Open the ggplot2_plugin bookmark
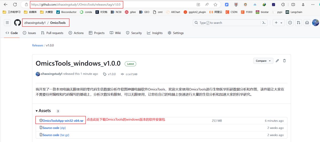Viewport: 320px width, 142px height. point(195,12)
